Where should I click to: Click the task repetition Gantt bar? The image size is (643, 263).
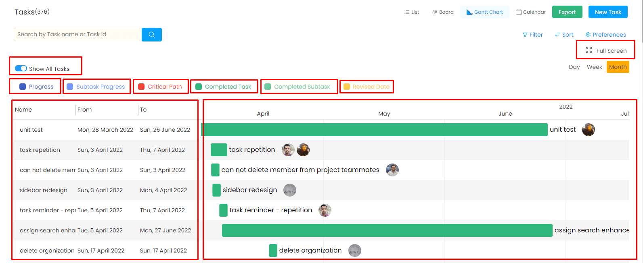click(x=219, y=150)
